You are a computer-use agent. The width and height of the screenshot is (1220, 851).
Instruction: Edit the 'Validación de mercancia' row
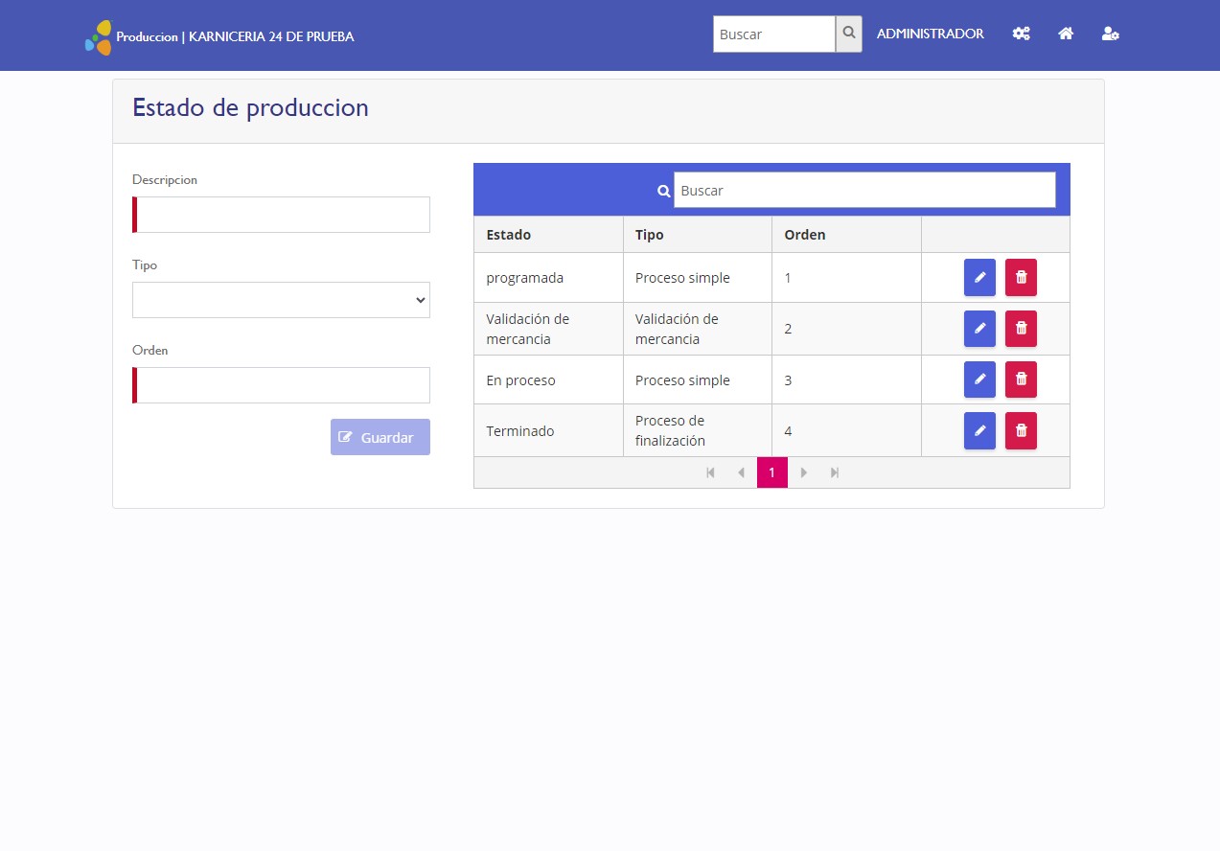pyautogui.click(x=979, y=329)
